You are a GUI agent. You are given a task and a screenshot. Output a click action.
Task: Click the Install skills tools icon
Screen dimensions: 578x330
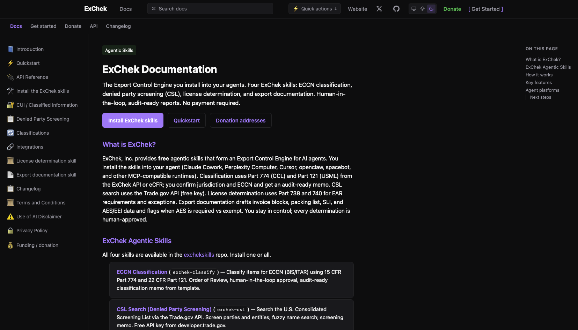pyautogui.click(x=10, y=91)
